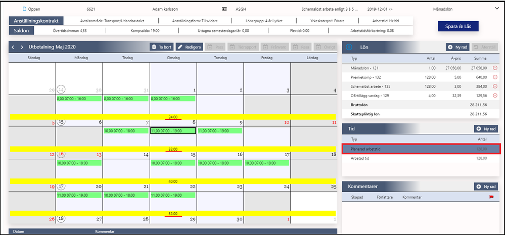
Task: Click the red flag in Kommentarer header
Action: 491,197
